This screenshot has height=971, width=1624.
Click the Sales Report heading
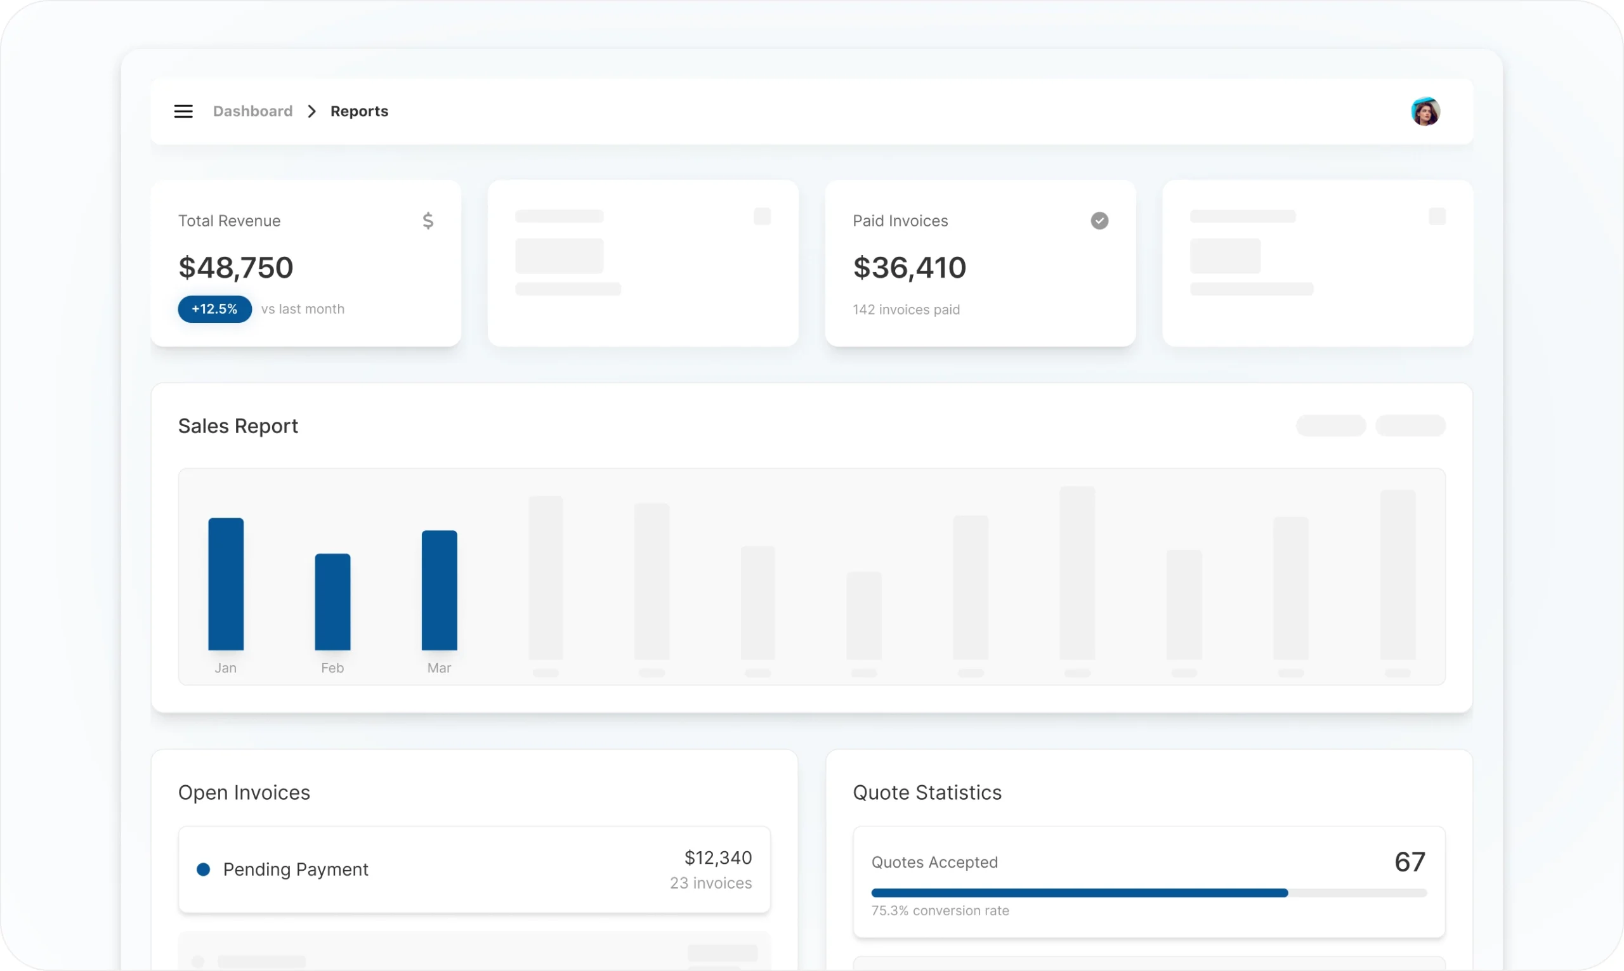point(238,426)
